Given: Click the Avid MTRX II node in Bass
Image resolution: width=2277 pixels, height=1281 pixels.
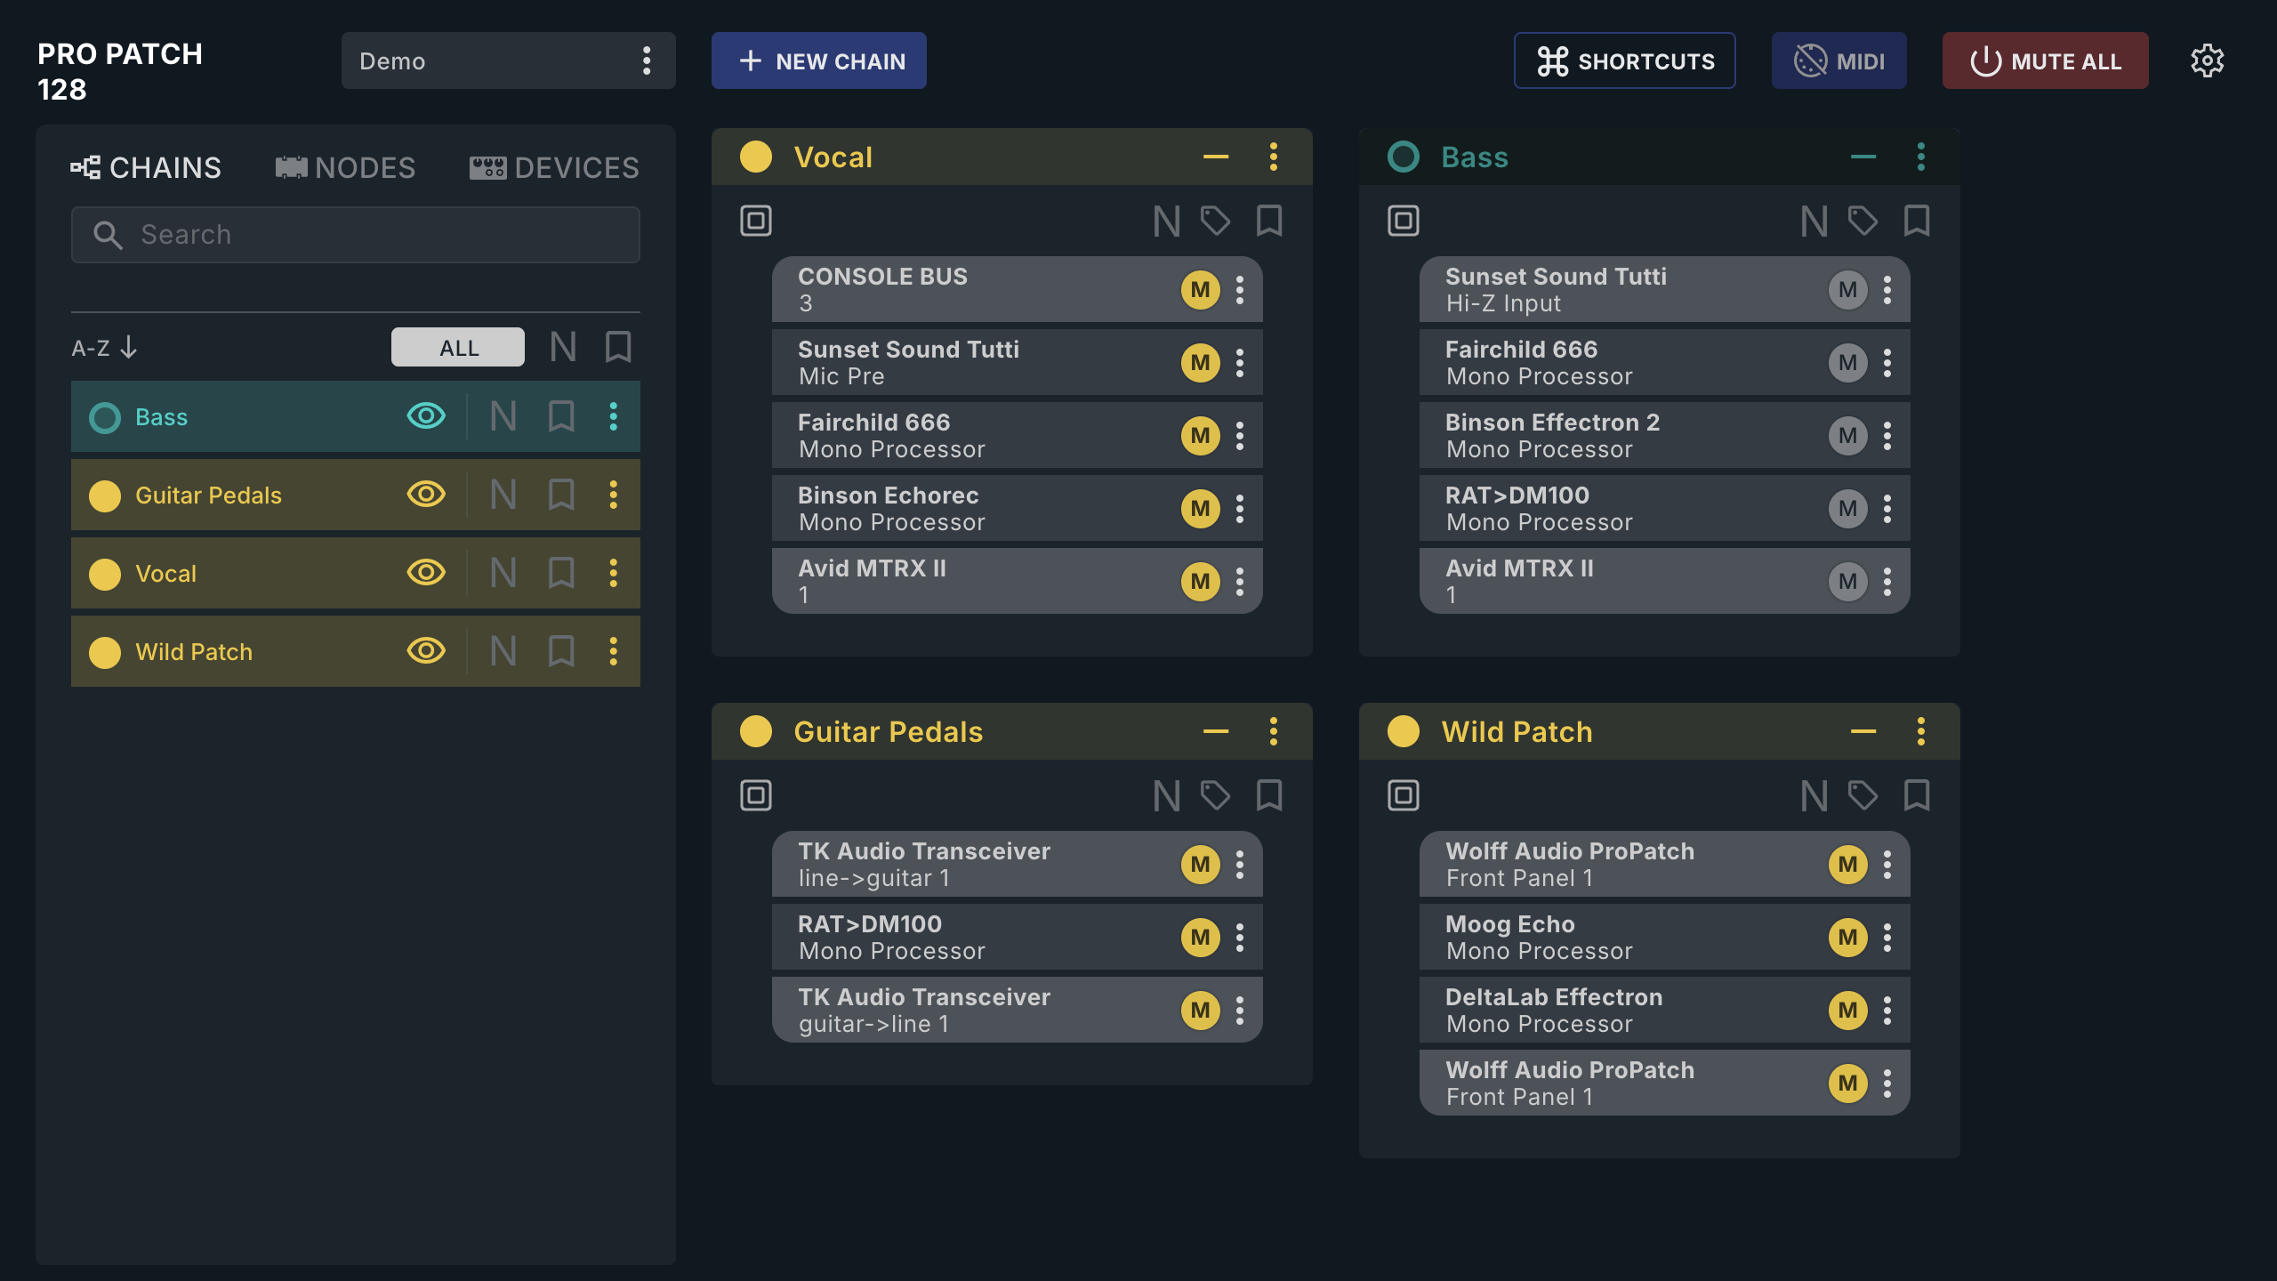Looking at the screenshot, I should [x=1664, y=582].
